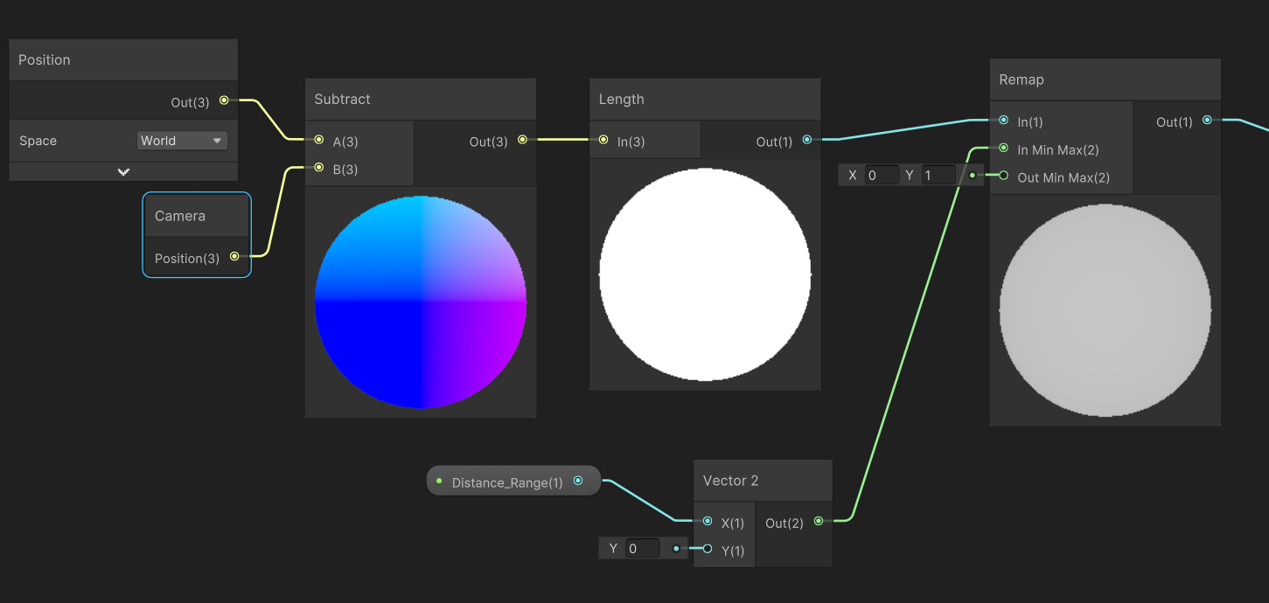1269x603 pixels.
Task: Click the Distance_Range property output port
Action: [578, 481]
